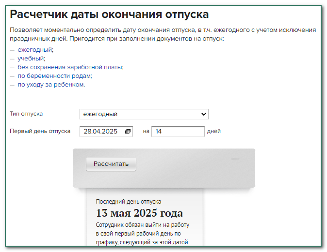The image size is (327, 252).
Task: Click the дней label after the number field
Action: (213, 131)
